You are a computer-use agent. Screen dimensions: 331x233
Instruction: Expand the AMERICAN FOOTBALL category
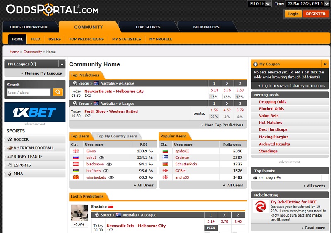coord(35,148)
